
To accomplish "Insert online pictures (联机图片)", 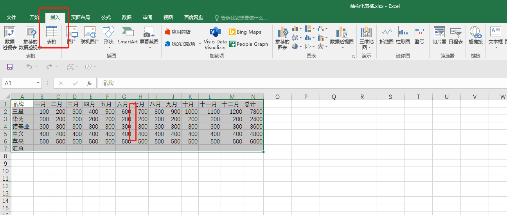I will [x=90, y=35].
